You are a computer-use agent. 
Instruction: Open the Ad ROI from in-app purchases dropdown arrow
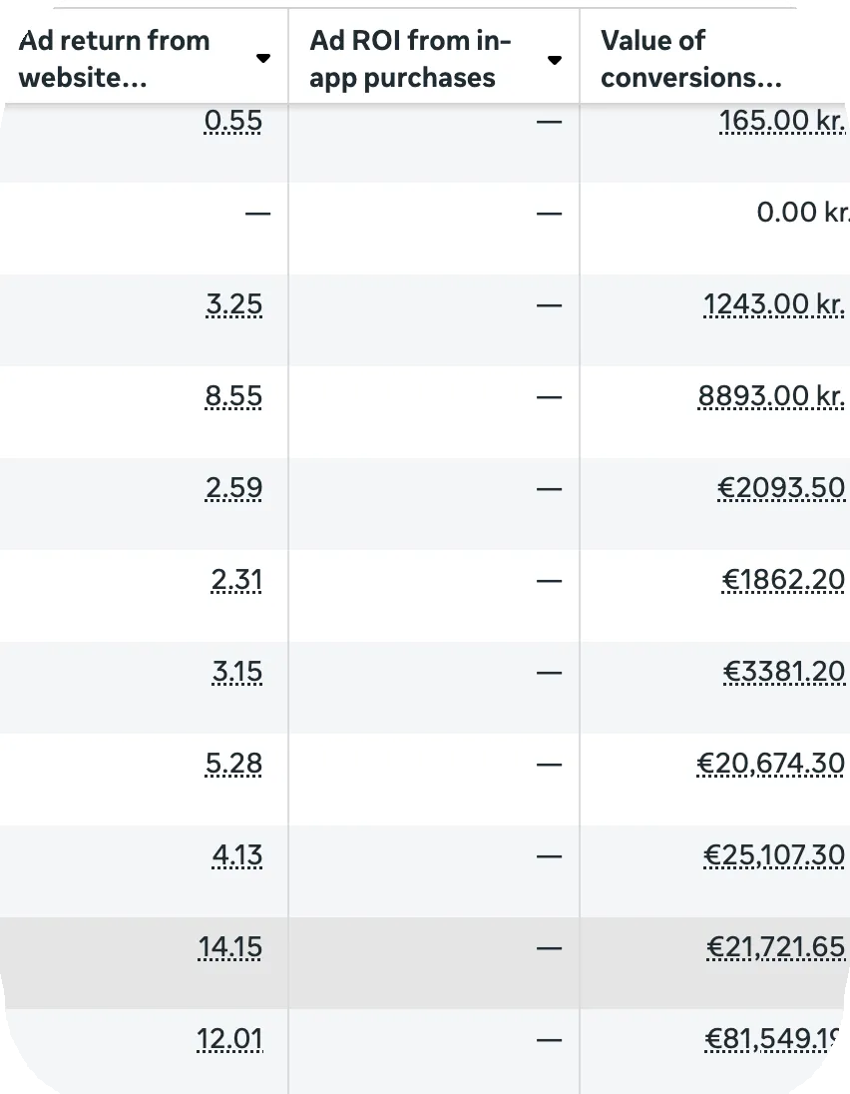coord(555,60)
